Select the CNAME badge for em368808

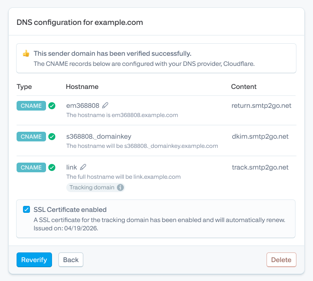click(31, 105)
